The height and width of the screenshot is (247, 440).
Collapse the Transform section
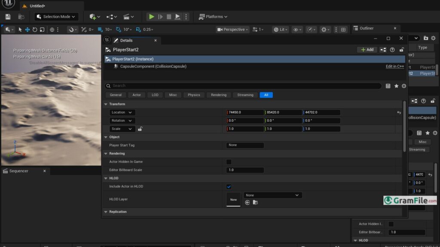point(106,104)
